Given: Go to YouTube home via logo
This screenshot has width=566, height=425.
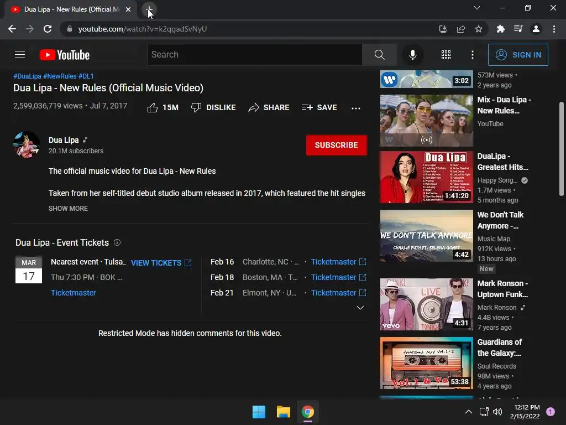Looking at the screenshot, I should [x=65, y=55].
